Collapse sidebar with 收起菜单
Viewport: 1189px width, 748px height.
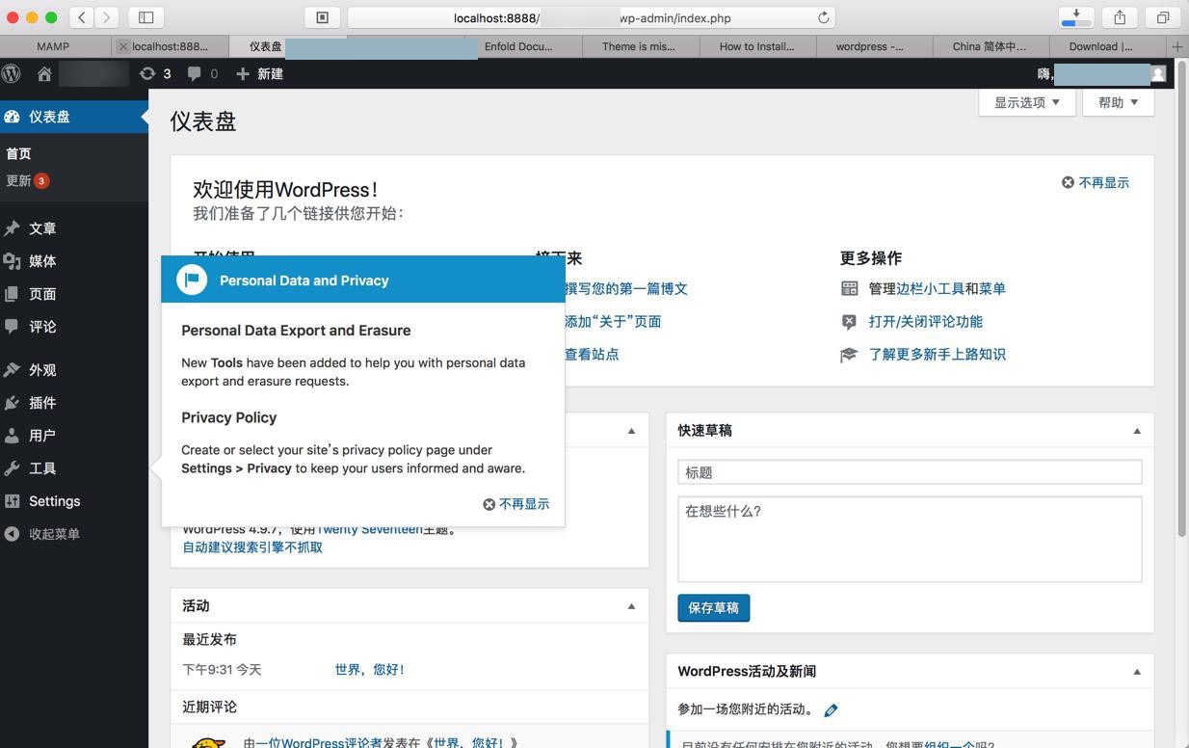[x=74, y=534]
